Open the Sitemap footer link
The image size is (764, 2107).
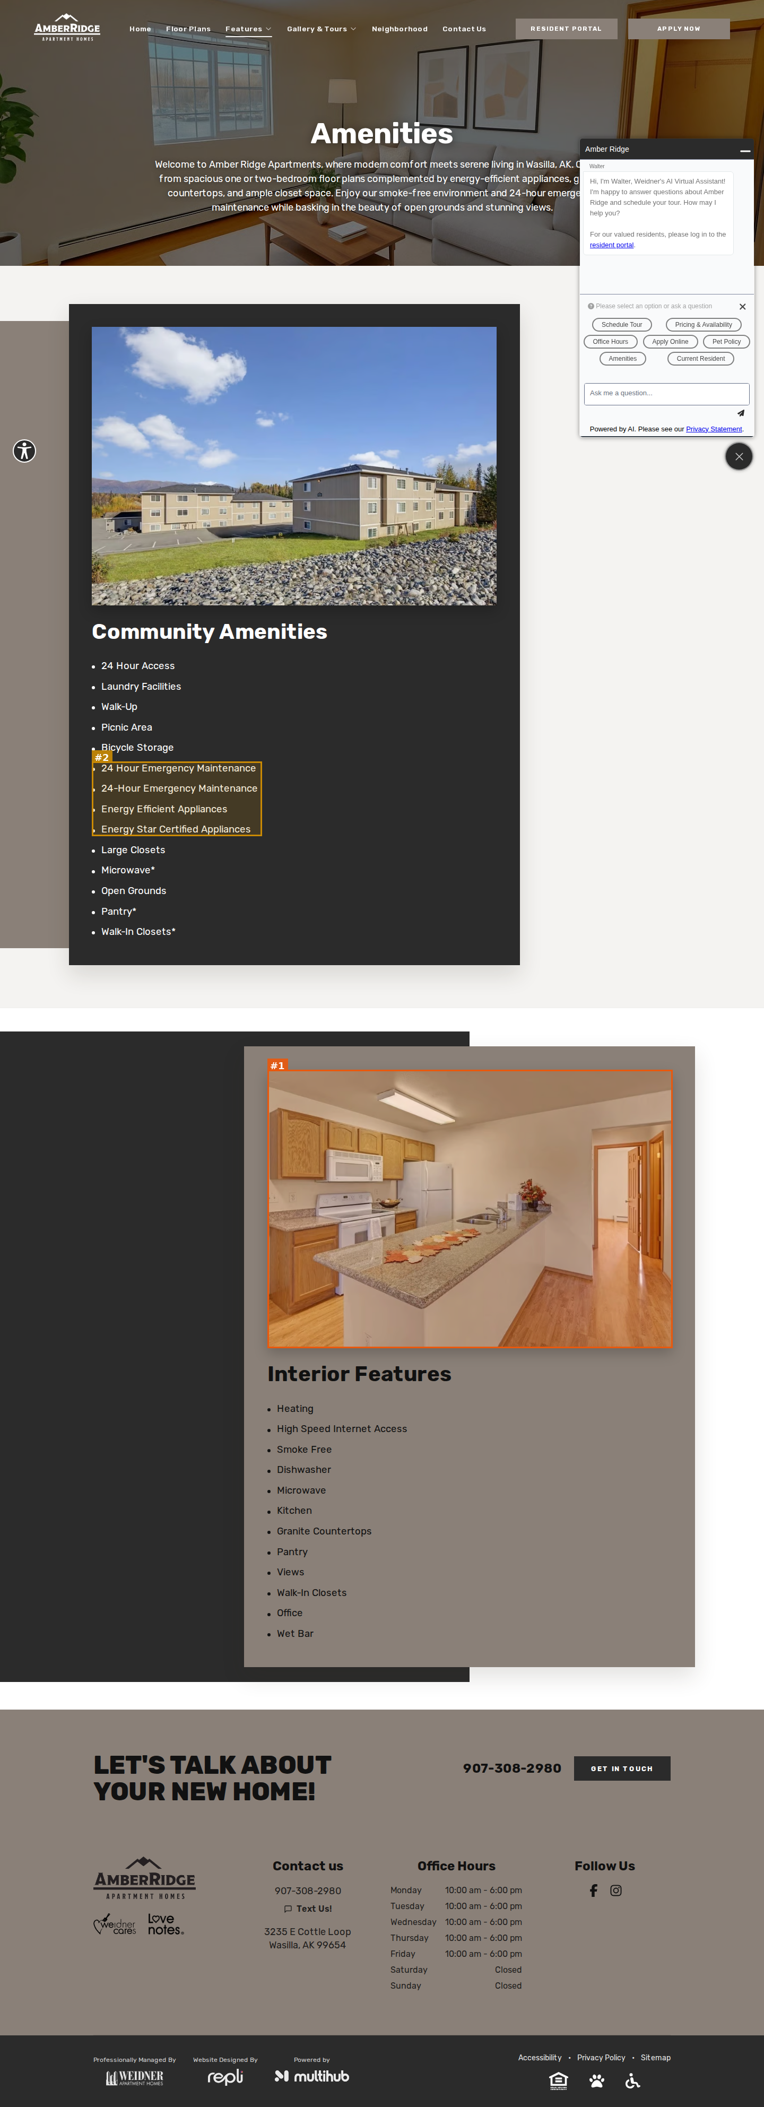pos(655,2058)
